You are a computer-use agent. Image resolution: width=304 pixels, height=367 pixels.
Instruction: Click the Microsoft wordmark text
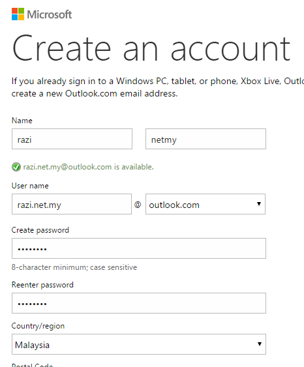point(50,14)
